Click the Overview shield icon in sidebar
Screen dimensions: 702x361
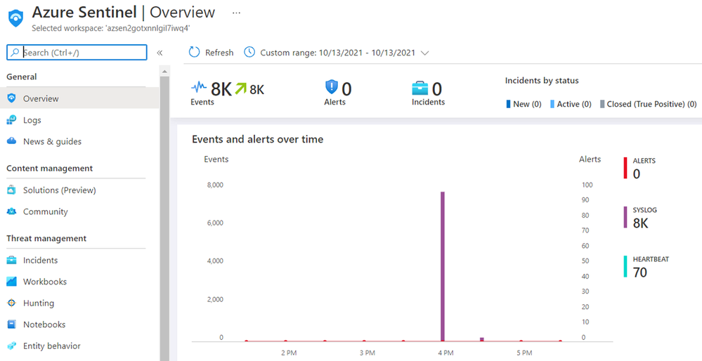click(x=12, y=98)
